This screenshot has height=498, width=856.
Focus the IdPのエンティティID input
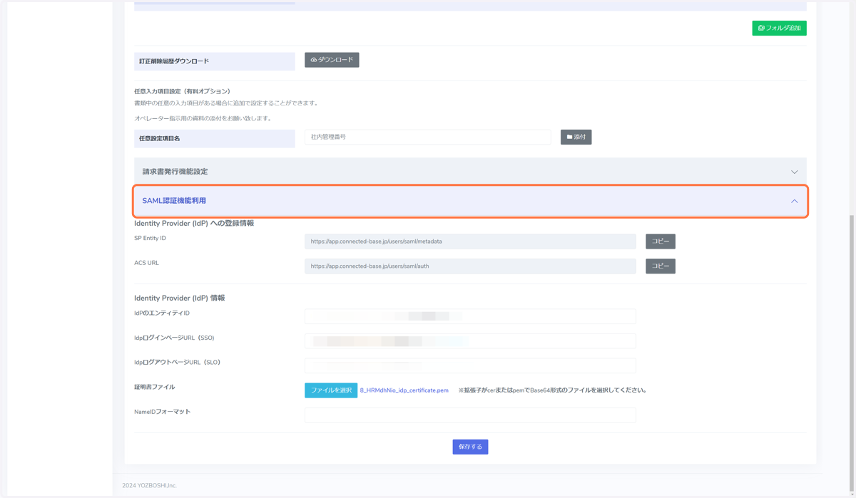coord(470,316)
